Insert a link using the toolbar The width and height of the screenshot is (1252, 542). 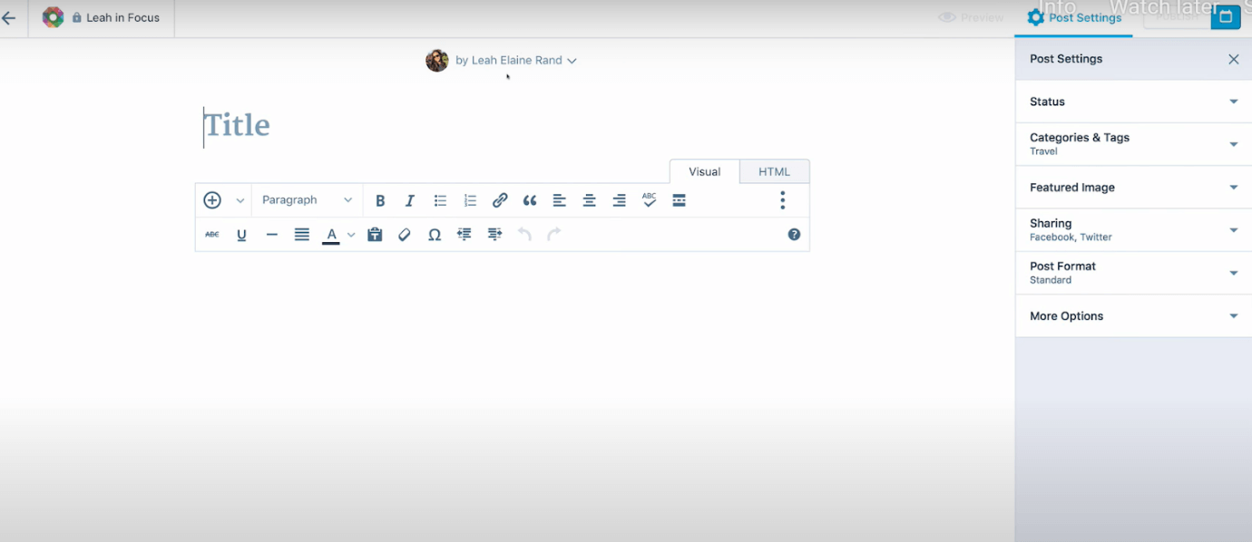(500, 199)
